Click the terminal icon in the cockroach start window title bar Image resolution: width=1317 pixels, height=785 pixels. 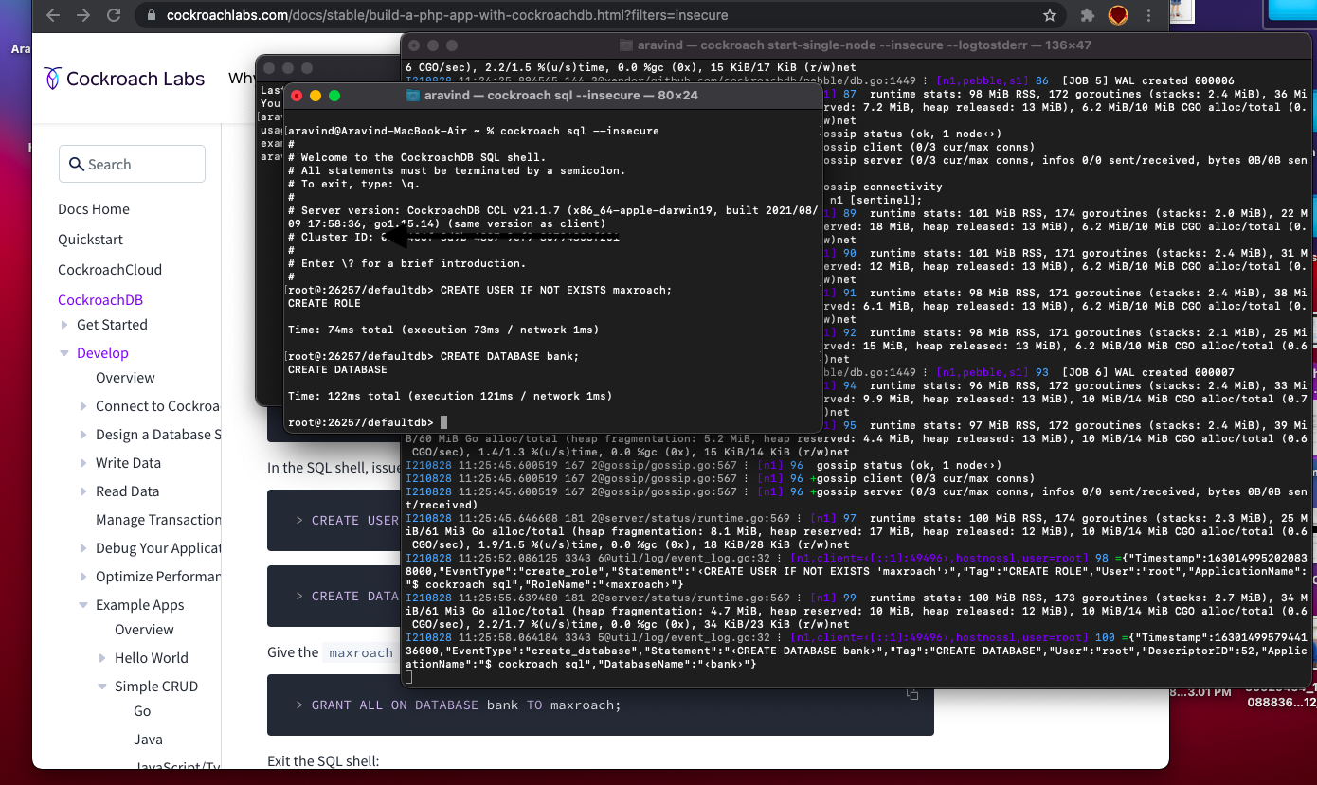click(x=626, y=45)
